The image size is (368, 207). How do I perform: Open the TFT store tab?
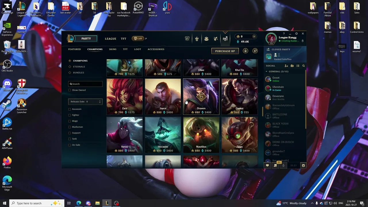pyautogui.click(x=125, y=49)
